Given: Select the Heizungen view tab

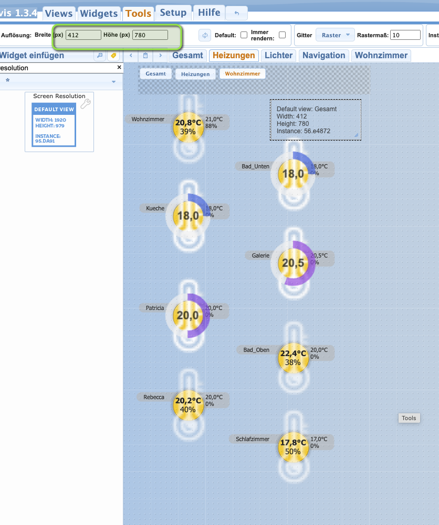Looking at the screenshot, I should (234, 55).
